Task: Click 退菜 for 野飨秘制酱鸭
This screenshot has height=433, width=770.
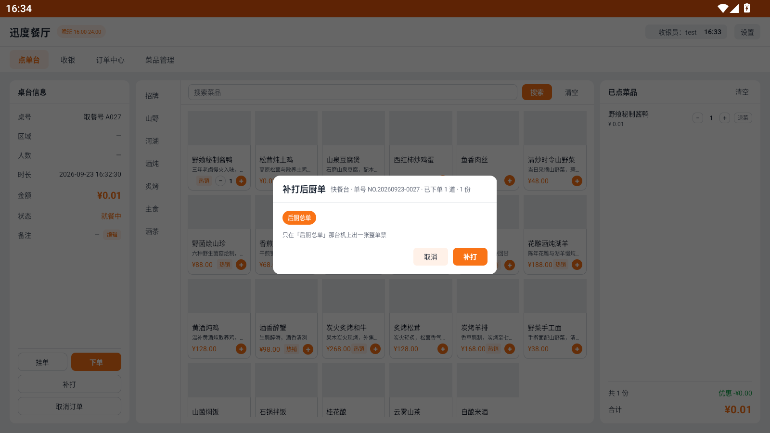Action: 743,118
